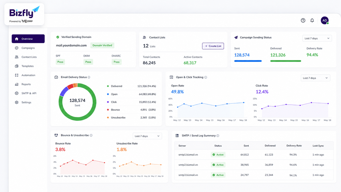Click the Domain Verified badge

pyautogui.click(x=102, y=45)
